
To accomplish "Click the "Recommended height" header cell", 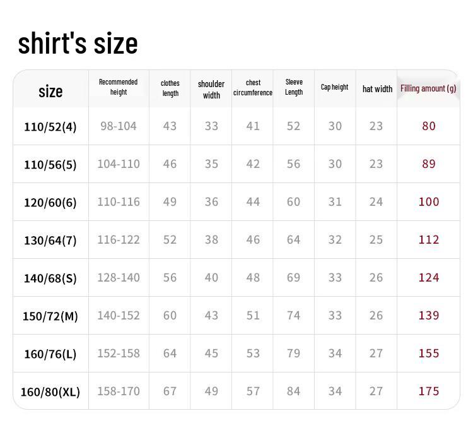I will (x=118, y=87).
